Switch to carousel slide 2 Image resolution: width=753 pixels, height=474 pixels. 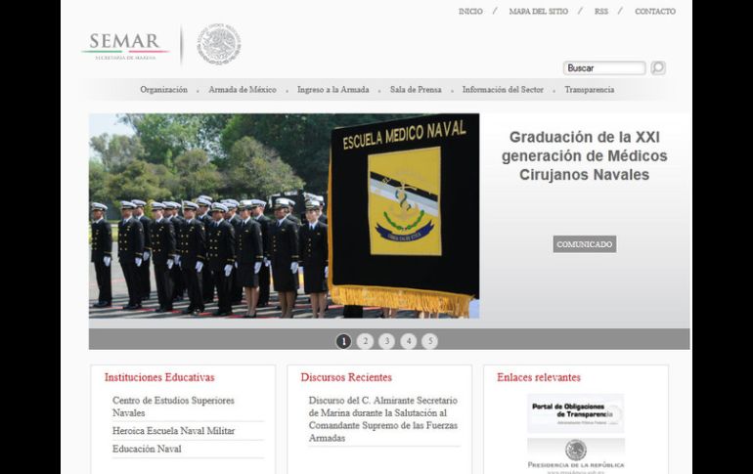point(365,341)
